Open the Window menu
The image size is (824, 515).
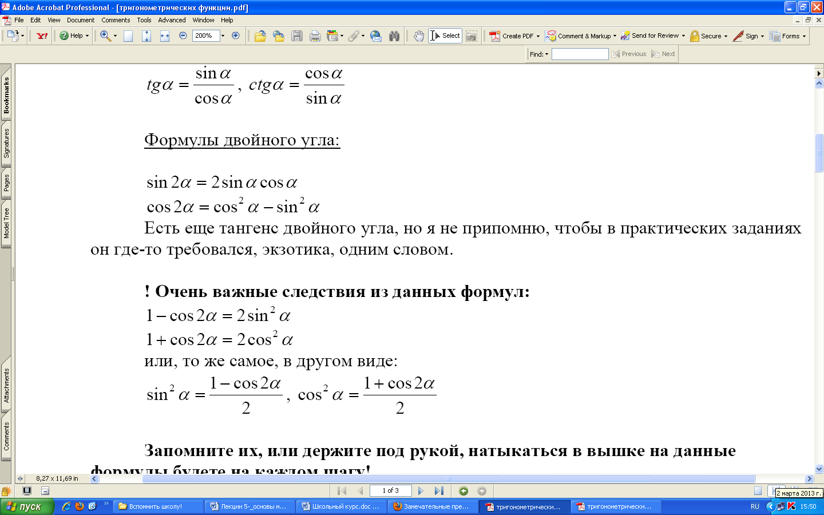click(203, 20)
